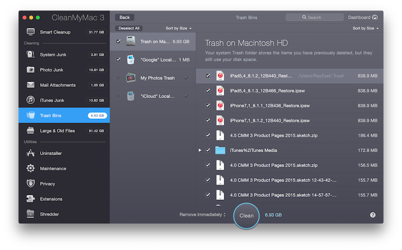Open the Mail Attachments envelope icon

(x=31, y=85)
